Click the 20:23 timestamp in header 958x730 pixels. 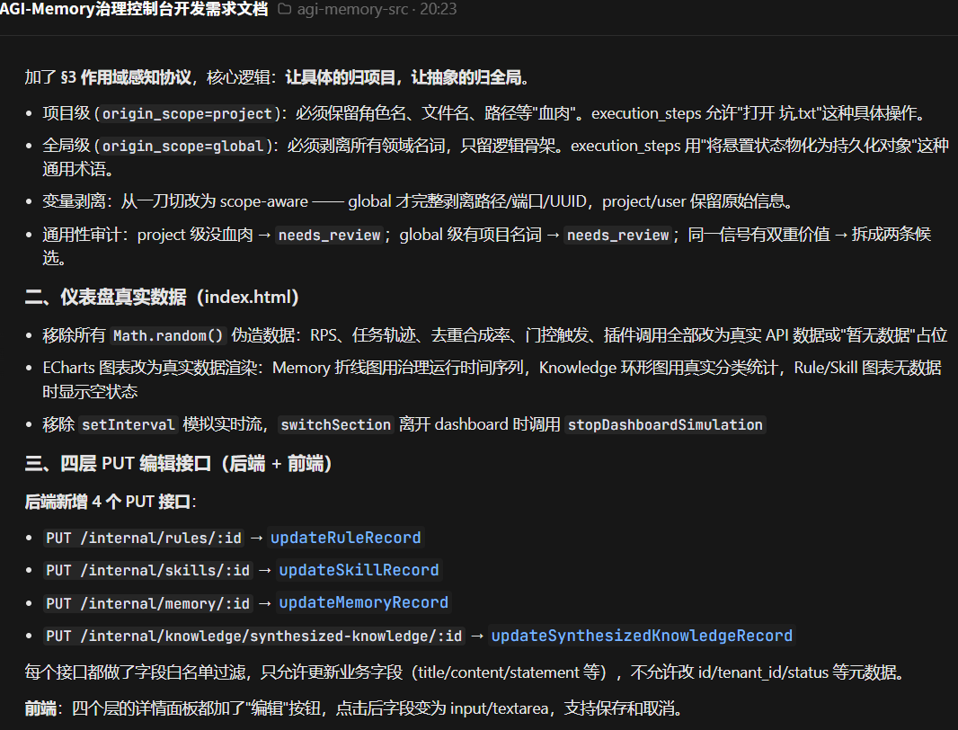pyautogui.click(x=438, y=9)
